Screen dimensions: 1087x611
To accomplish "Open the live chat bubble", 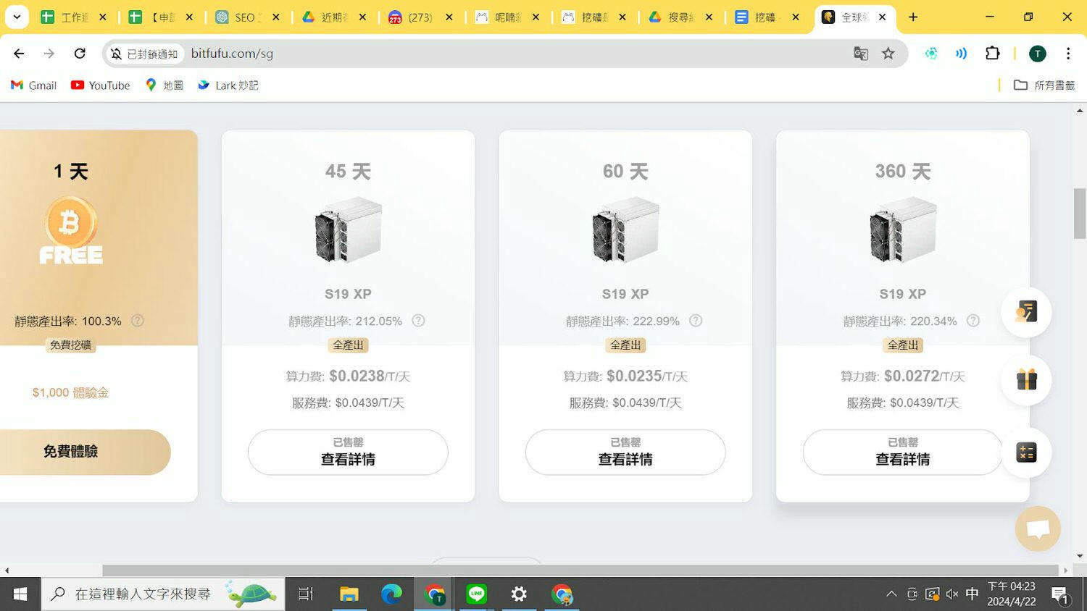I will click(1038, 528).
